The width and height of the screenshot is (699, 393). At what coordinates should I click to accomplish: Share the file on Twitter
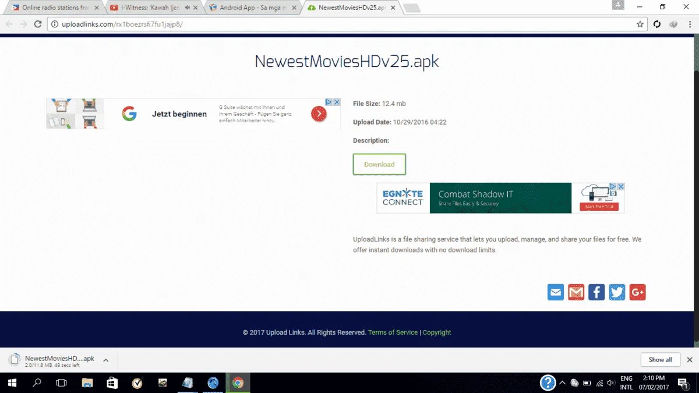(617, 292)
